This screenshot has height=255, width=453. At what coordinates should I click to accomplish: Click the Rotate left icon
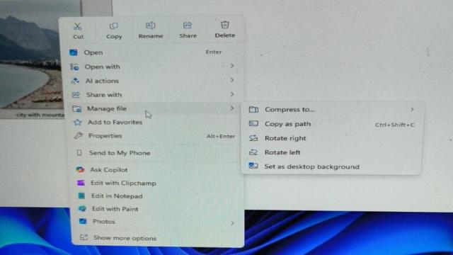(253, 152)
